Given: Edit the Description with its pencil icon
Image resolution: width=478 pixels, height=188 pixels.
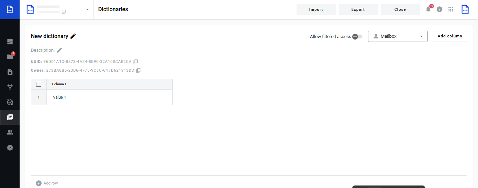Looking at the screenshot, I should click(60, 50).
